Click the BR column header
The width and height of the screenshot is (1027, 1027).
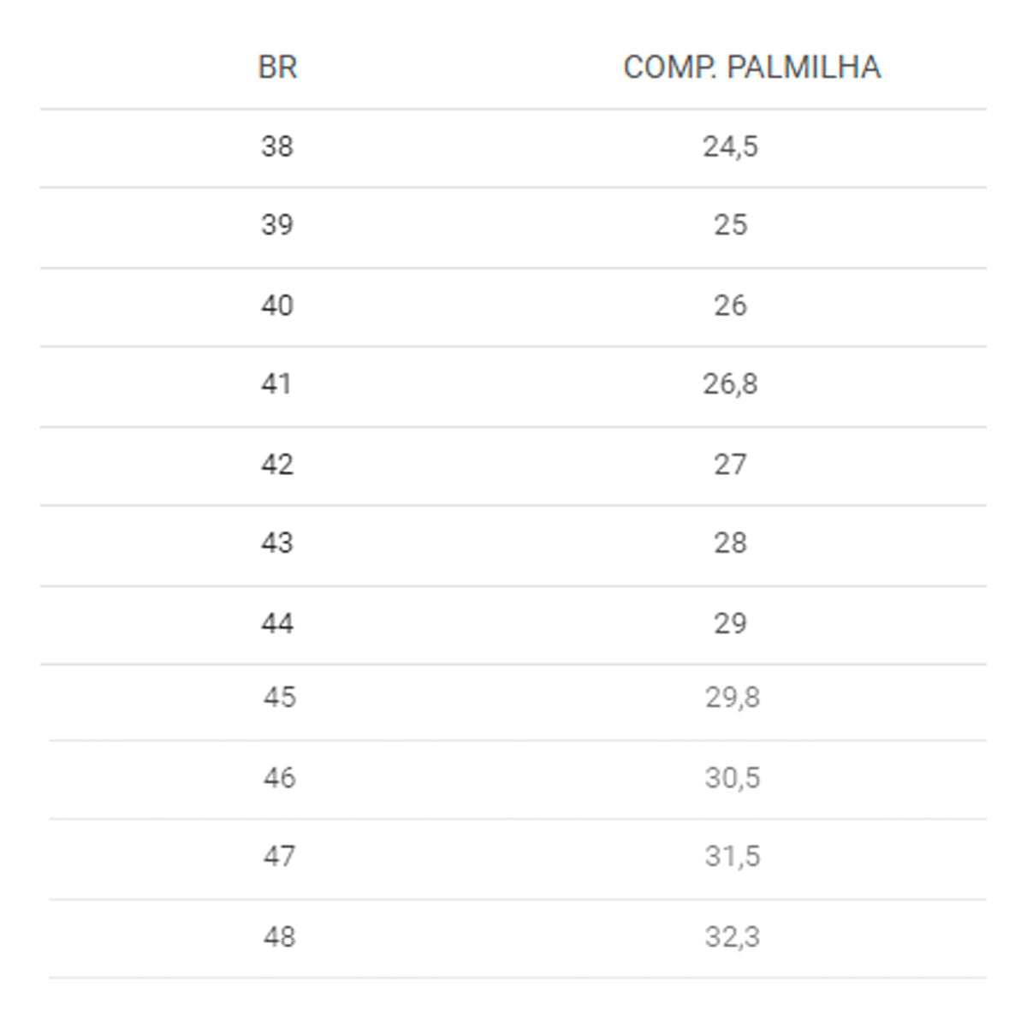277,68
